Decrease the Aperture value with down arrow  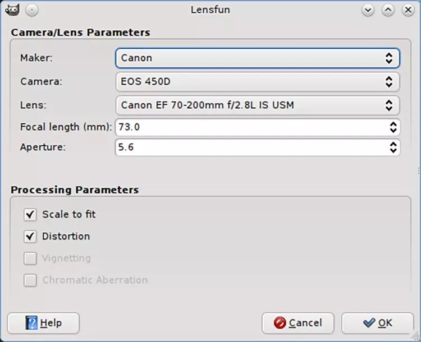pos(393,151)
